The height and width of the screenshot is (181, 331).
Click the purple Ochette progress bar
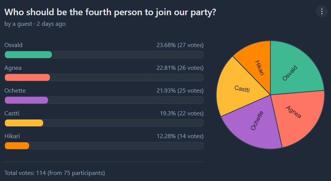pyautogui.click(x=27, y=100)
